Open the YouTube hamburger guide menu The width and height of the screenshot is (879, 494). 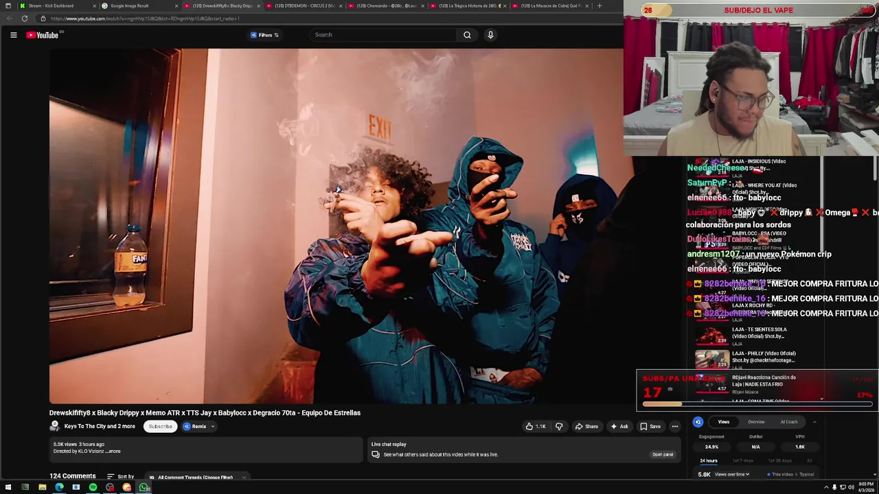click(x=13, y=35)
